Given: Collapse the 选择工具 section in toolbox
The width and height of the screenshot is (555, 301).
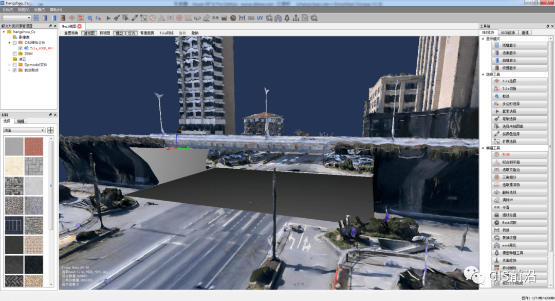Looking at the screenshot, I should pos(483,75).
